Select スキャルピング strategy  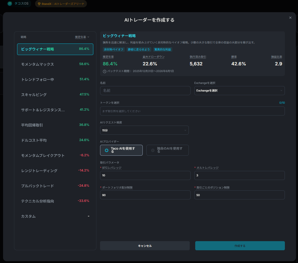coord(55,95)
